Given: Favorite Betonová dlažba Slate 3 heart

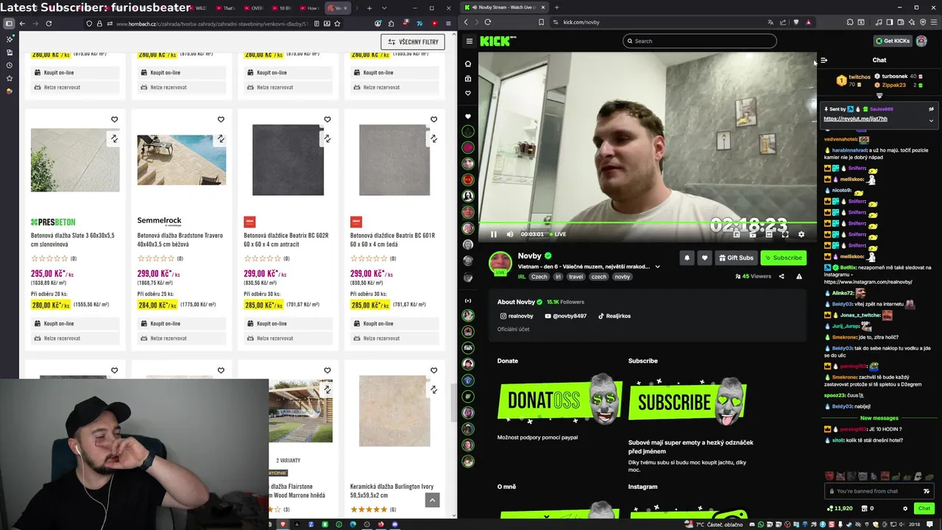Looking at the screenshot, I should pyautogui.click(x=114, y=119).
